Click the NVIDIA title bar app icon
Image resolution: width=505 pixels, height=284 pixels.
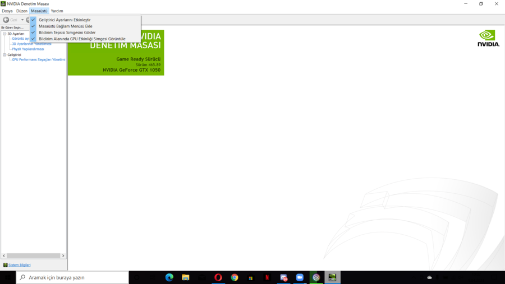coord(3,4)
